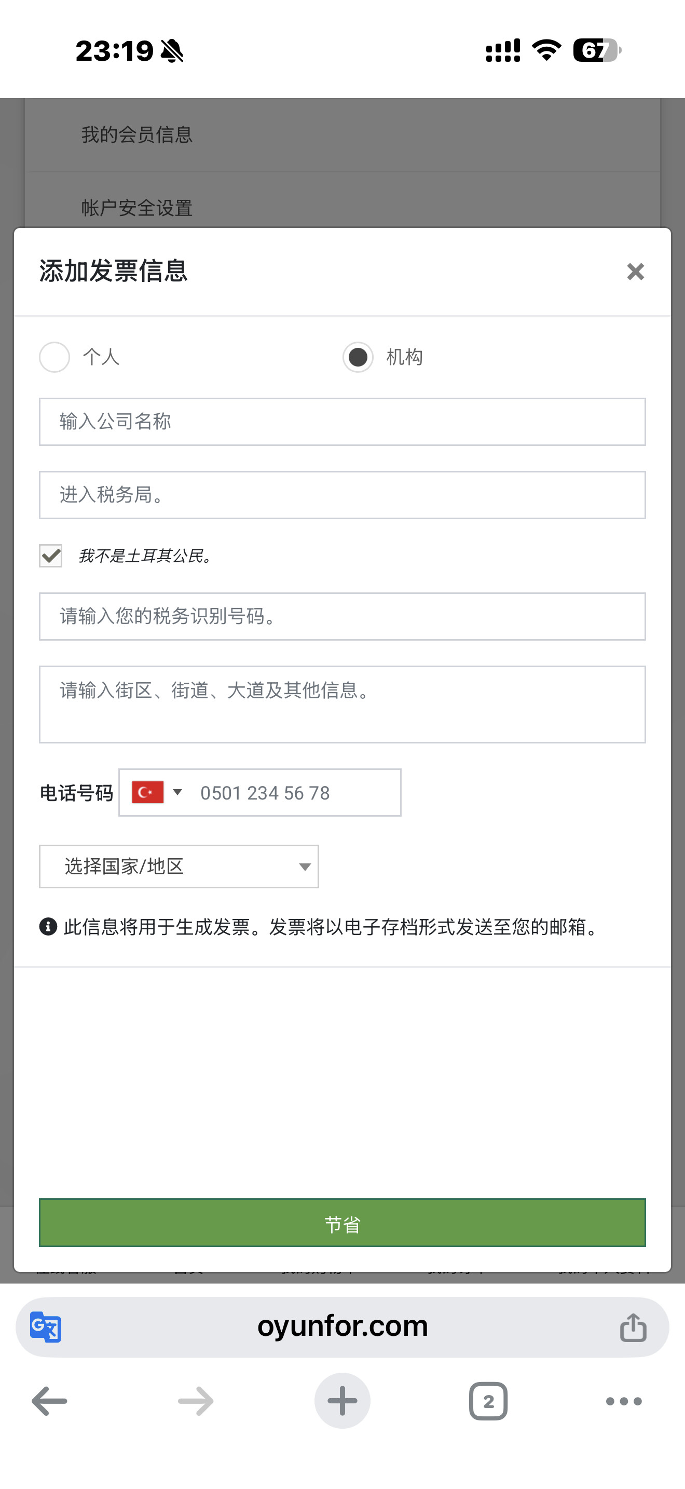685x1489 pixels.
Task: Open 我的会员信息 menu item
Action: pyautogui.click(x=343, y=134)
